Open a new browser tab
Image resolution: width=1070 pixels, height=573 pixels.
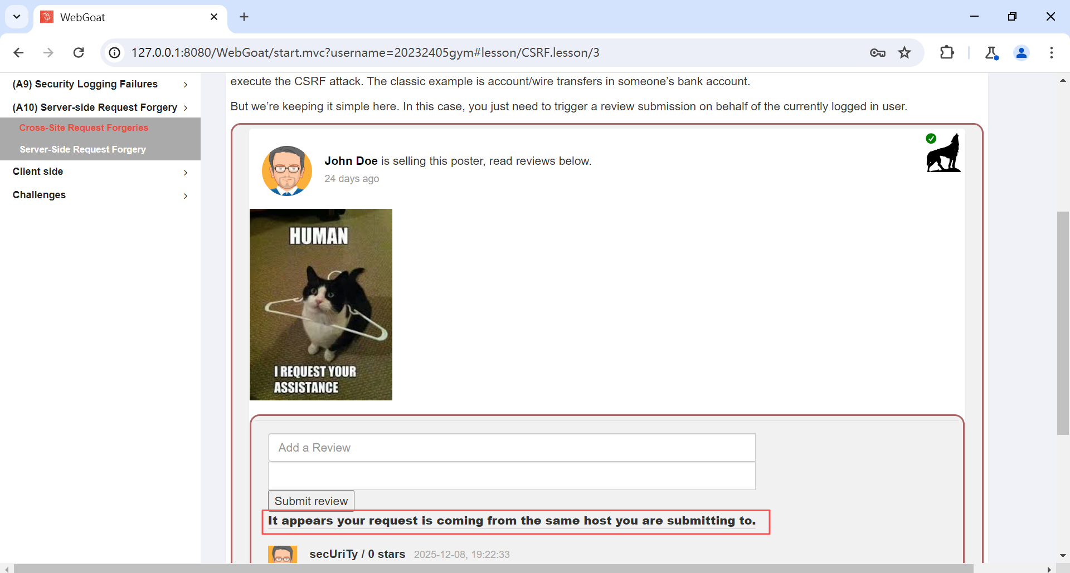[244, 17]
